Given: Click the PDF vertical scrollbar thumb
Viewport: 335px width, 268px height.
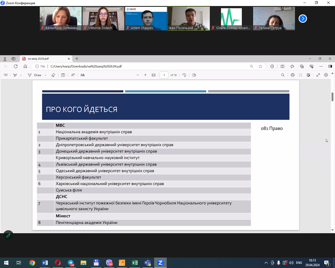Looking at the screenshot, I should 332,97.
